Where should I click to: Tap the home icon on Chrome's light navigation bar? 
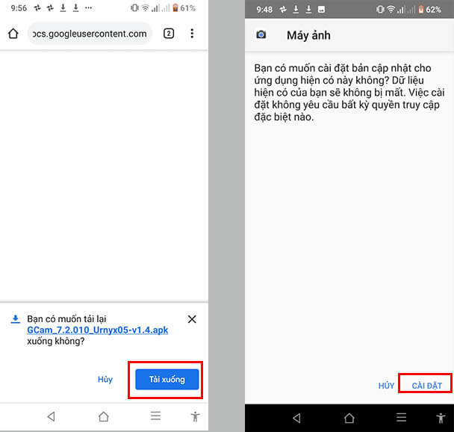tap(104, 416)
